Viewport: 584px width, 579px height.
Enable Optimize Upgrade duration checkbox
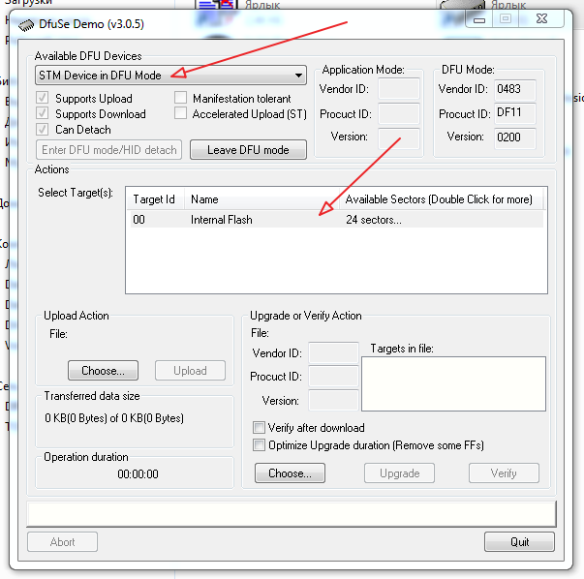click(259, 445)
